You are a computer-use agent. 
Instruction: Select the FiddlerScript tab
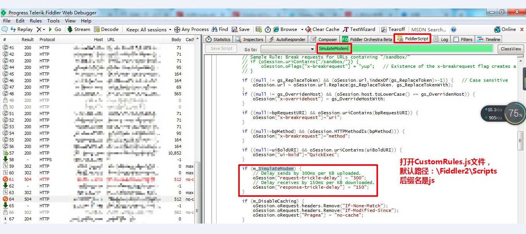[x=413, y=39]
